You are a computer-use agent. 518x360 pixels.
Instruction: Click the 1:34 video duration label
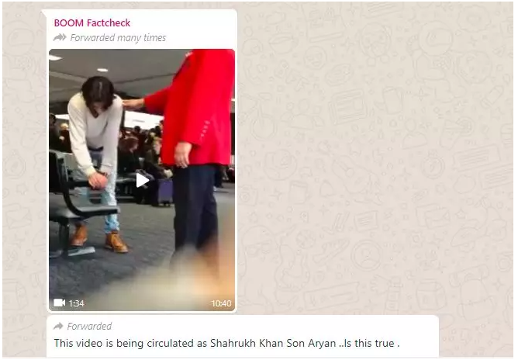pos(76,303)
